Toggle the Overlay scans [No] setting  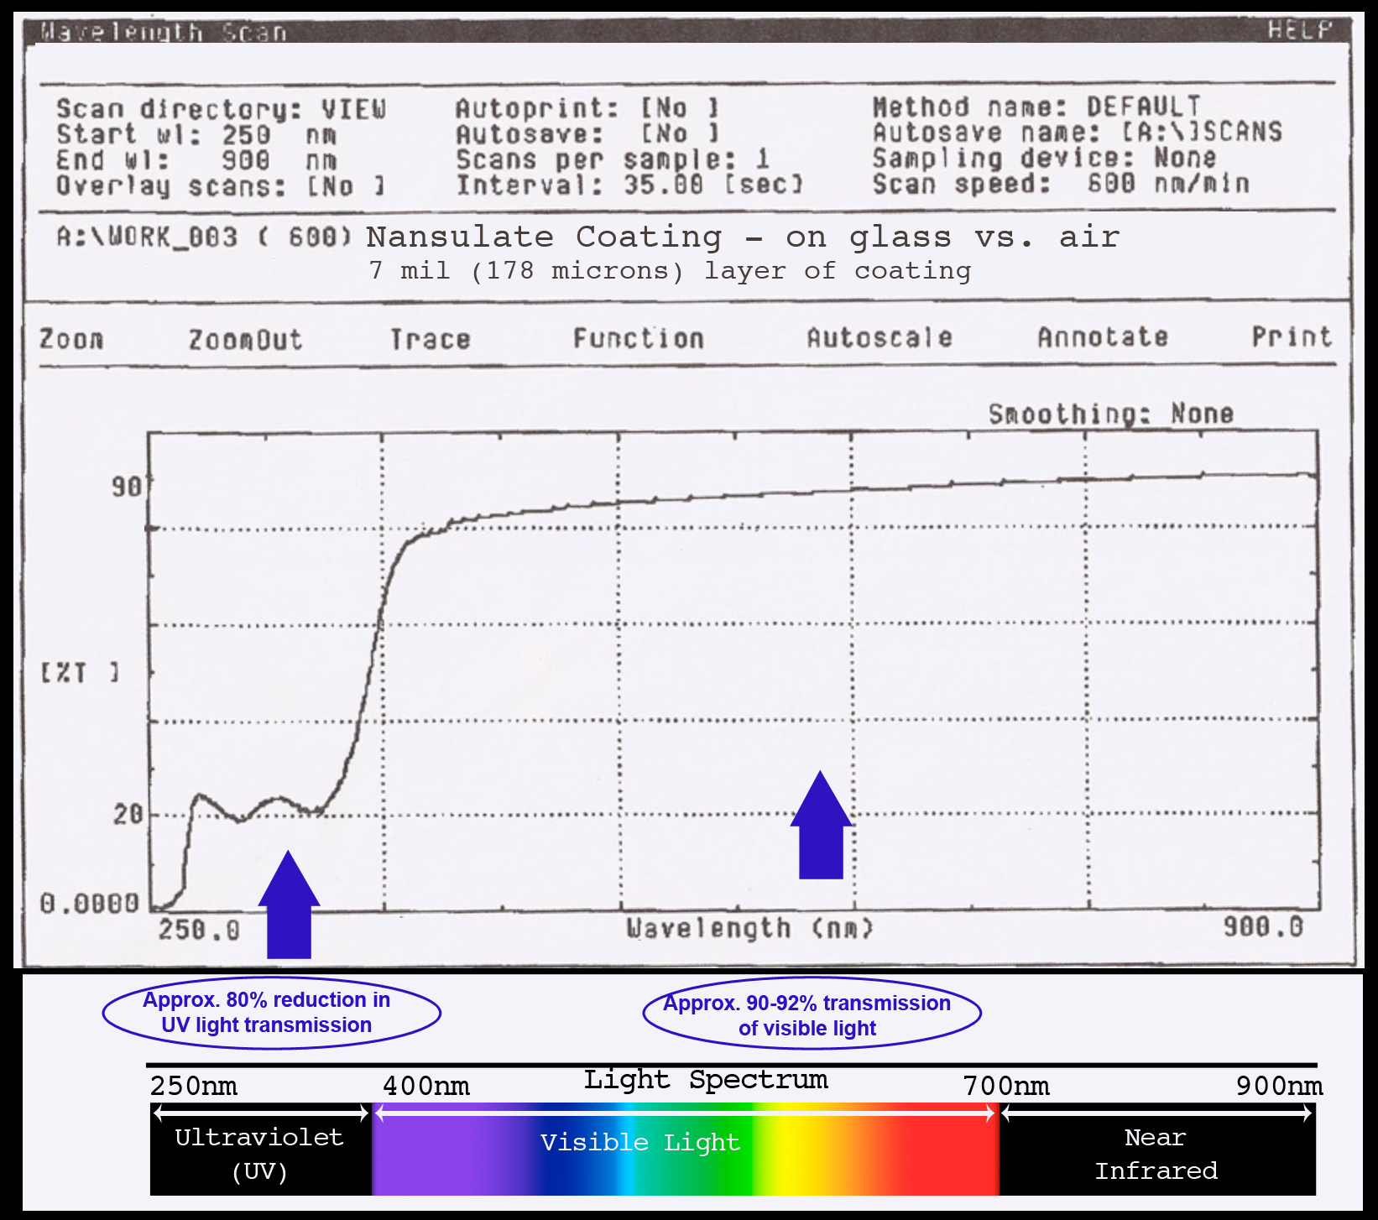point(221,185)
